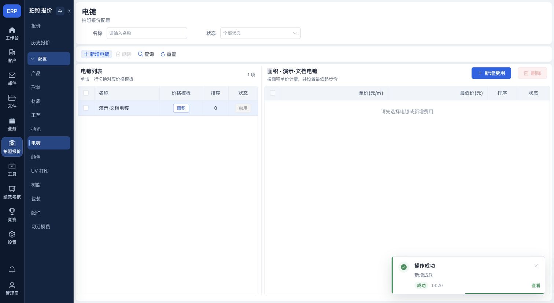Screen dimensions: 554x303
Task: Click the 查询 search button
Action: click(x=146, y=54)
